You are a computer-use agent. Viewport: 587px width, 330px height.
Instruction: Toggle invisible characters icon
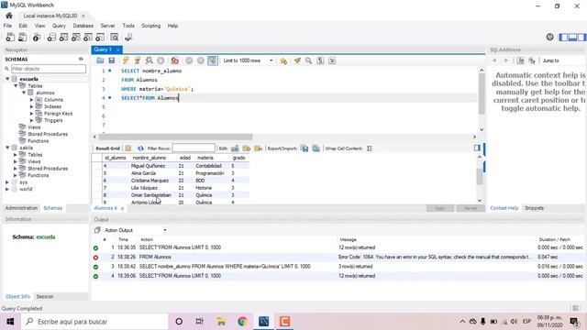(320, 60)
